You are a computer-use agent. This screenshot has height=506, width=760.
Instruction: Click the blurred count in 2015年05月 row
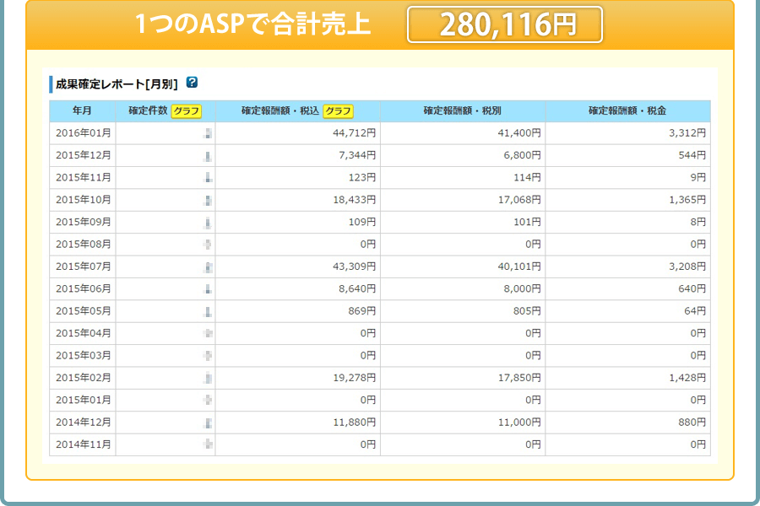click(x=208, y=311)
